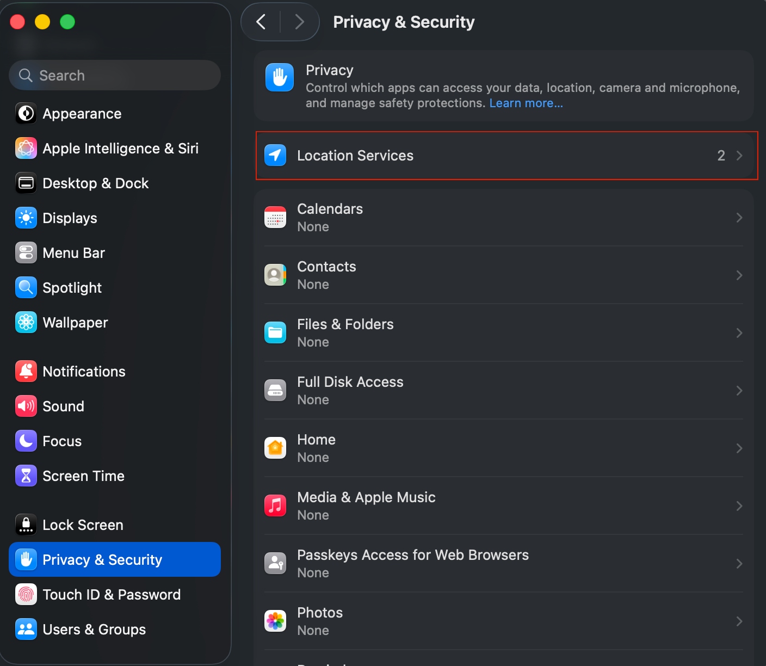766x666 pixels.
Task: Expand the Calendars row chevron
Action: (x=739, y=218)
